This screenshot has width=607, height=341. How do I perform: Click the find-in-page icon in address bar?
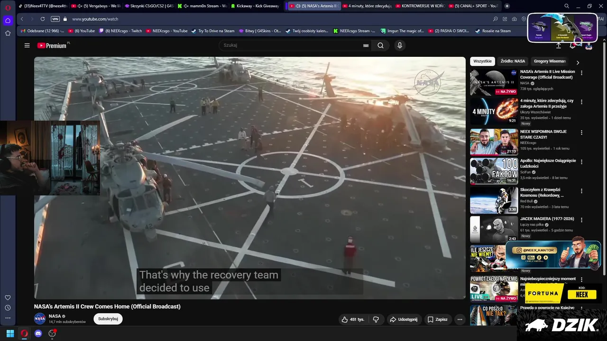point(496,19)
